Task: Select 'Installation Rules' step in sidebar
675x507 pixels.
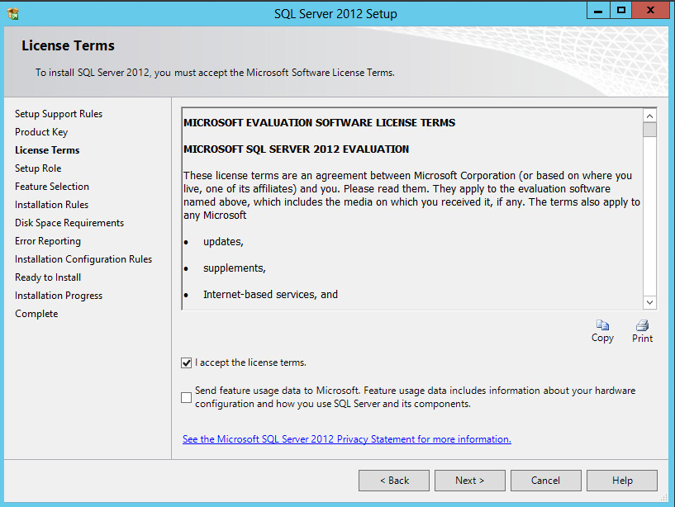Action: [52, 205]
